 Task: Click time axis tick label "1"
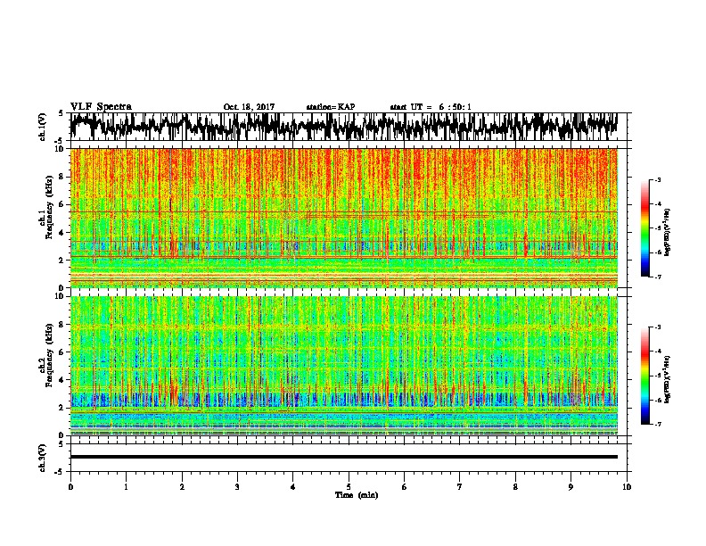pos(126,487)
